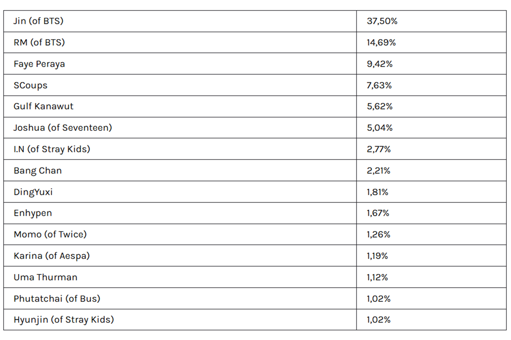The width and height of the screenshot is (511, 340).
Task: Select the Gulf Kanawut cell
Action: pos(43,106)
